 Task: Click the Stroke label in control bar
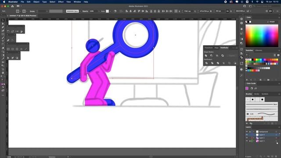click(32, 11)
